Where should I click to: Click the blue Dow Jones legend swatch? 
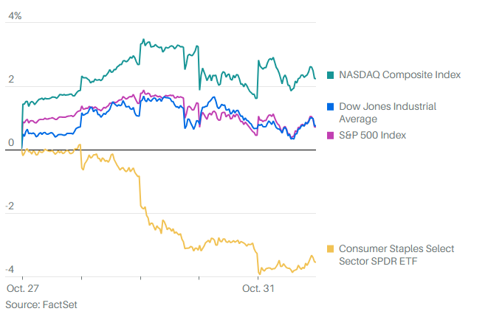click(x=330, y=107)
